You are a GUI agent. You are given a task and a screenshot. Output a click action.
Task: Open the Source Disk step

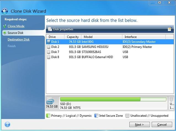[15, 33]
